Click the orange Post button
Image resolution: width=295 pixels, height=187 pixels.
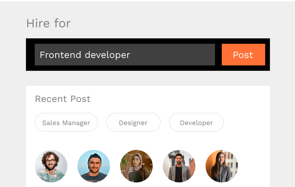pyautogui.click(x=243, y=55)
